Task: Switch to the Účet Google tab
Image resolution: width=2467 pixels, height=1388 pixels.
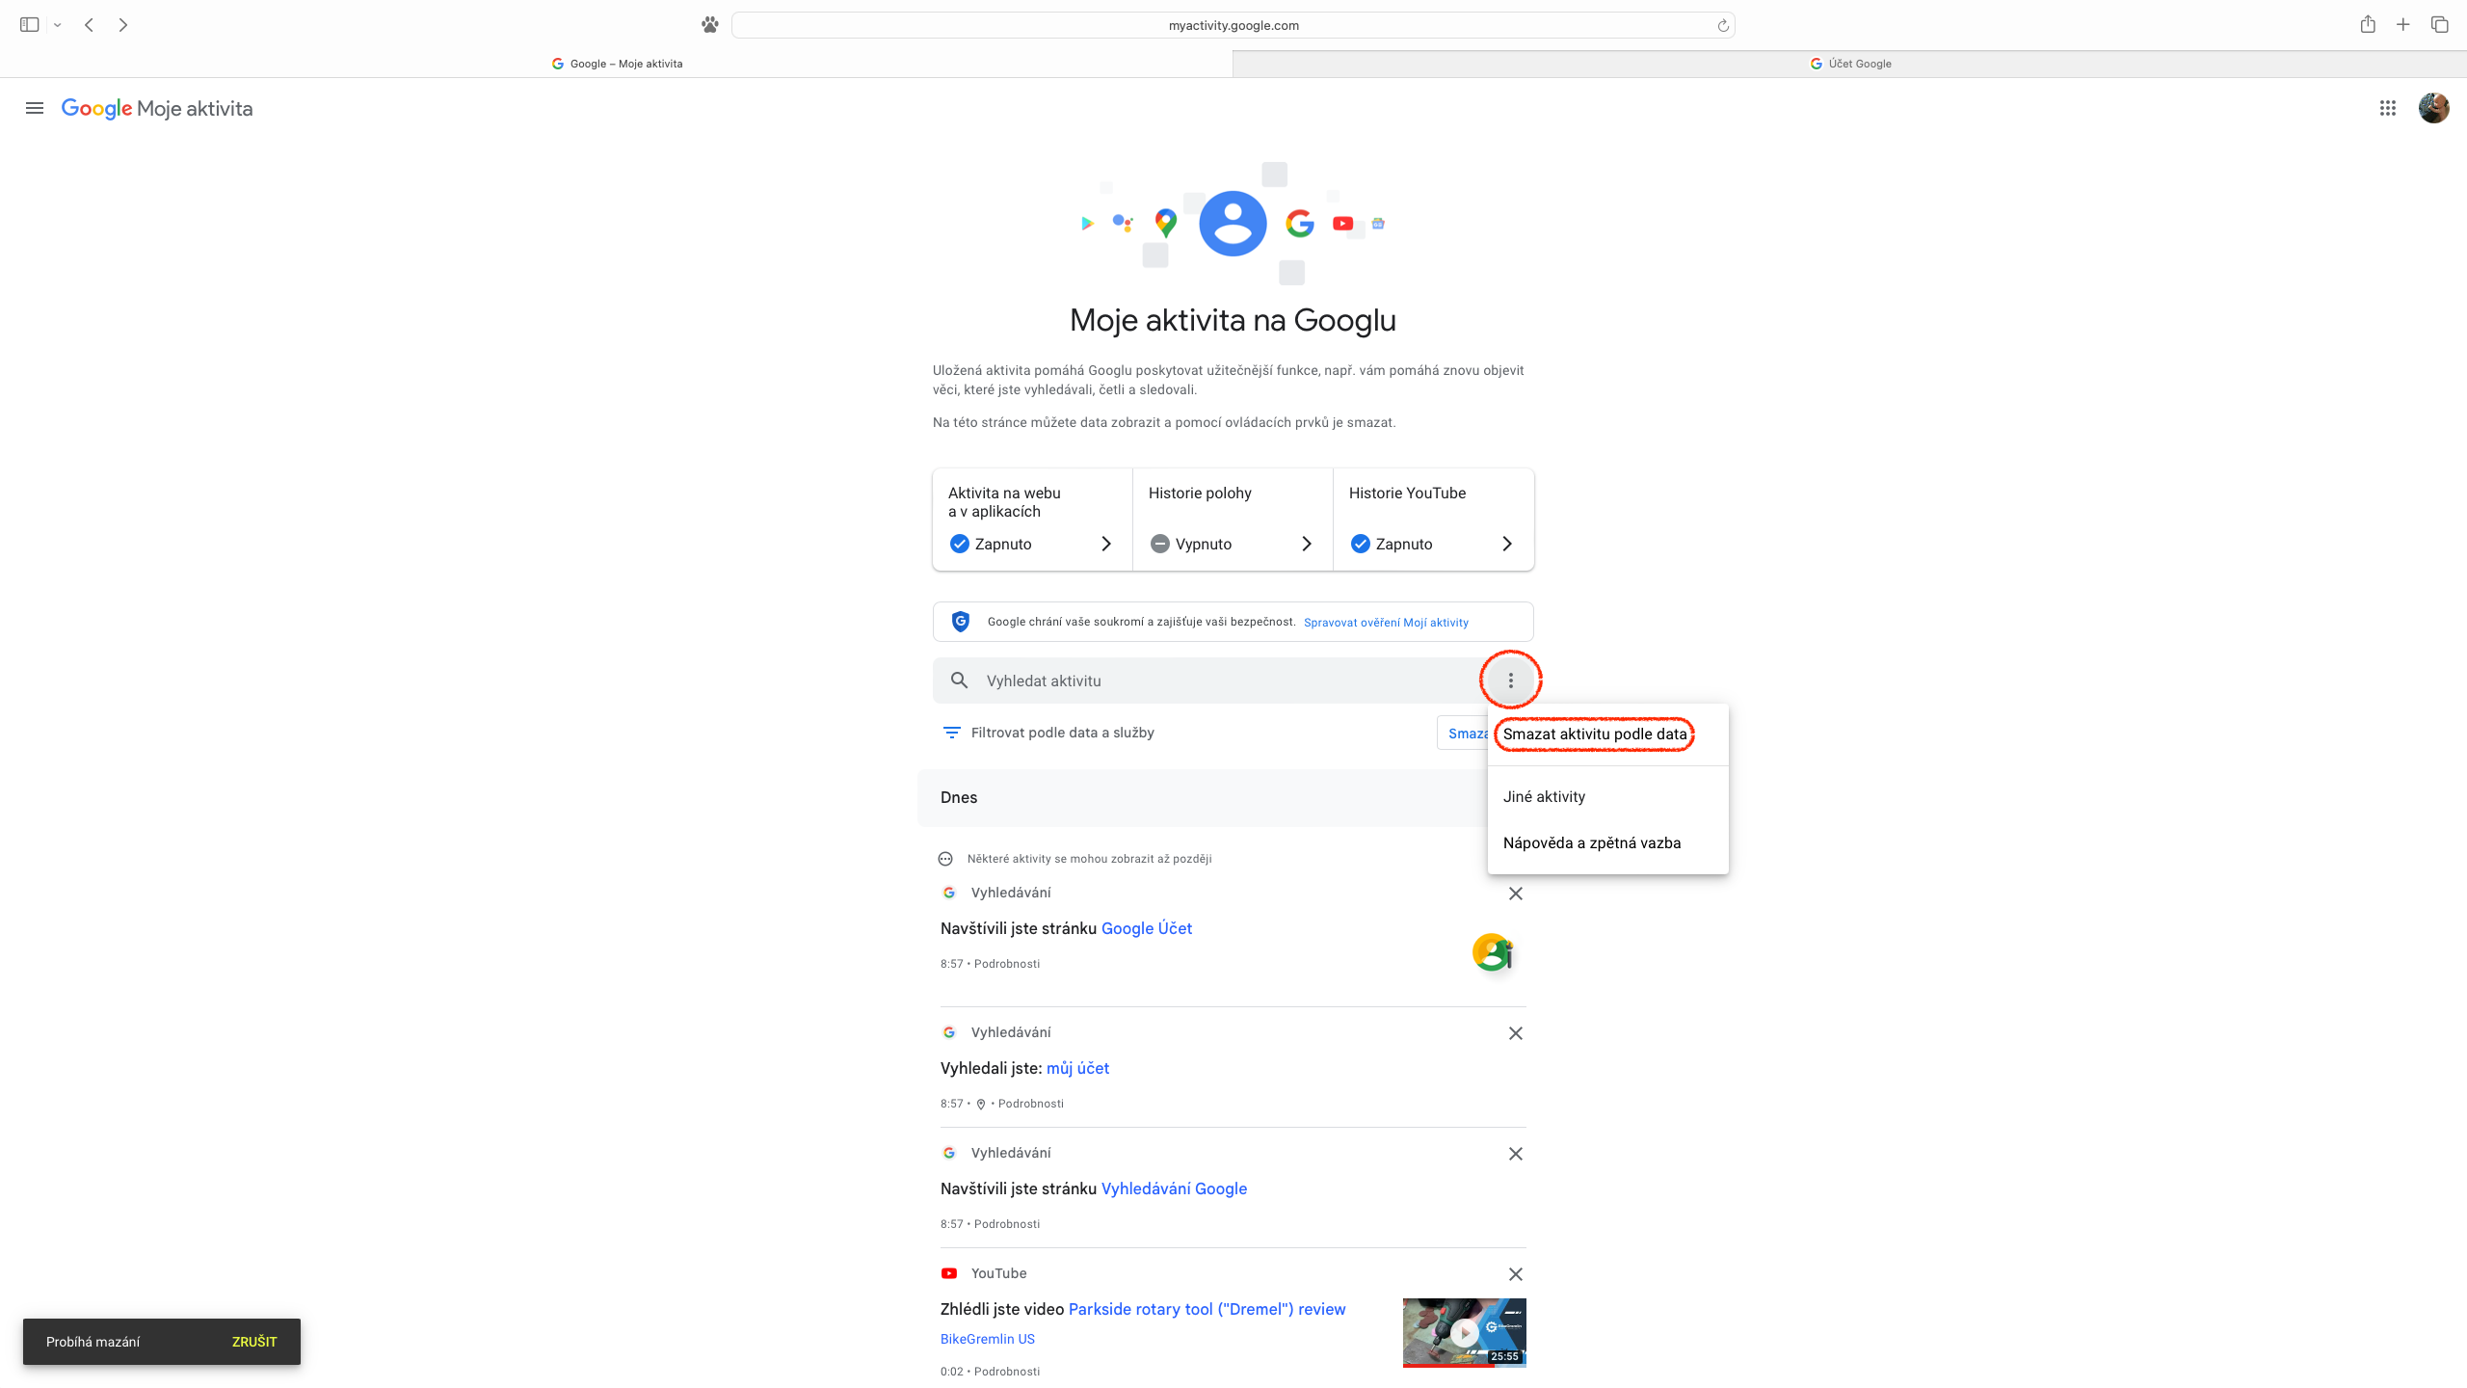Action: tap(1849, 64)
